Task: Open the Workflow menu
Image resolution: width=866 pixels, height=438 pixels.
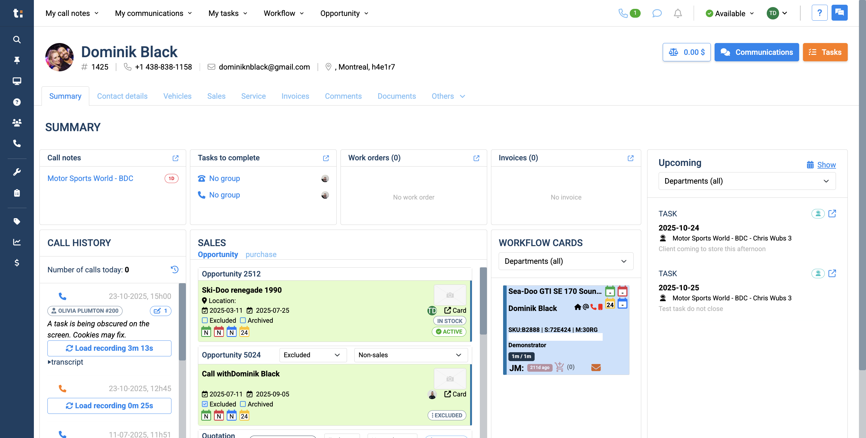Action: coord(283,14)
